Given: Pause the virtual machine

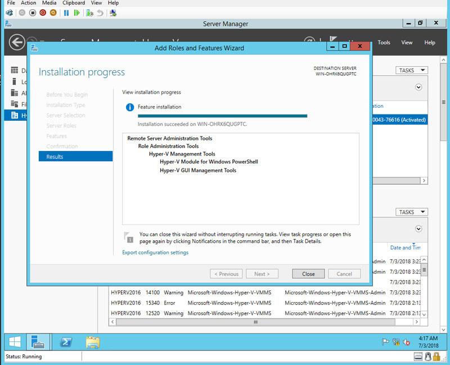Looking at the screenshot, I should tap(66, 13).
